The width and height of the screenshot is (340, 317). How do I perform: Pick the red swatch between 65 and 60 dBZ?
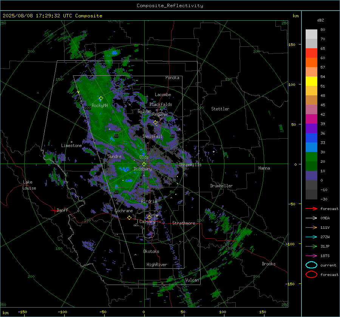(311, 53)
